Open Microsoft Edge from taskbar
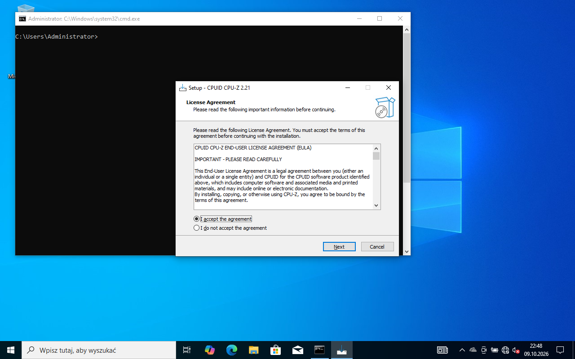This screenshot has height=359, width=575. 232,350
